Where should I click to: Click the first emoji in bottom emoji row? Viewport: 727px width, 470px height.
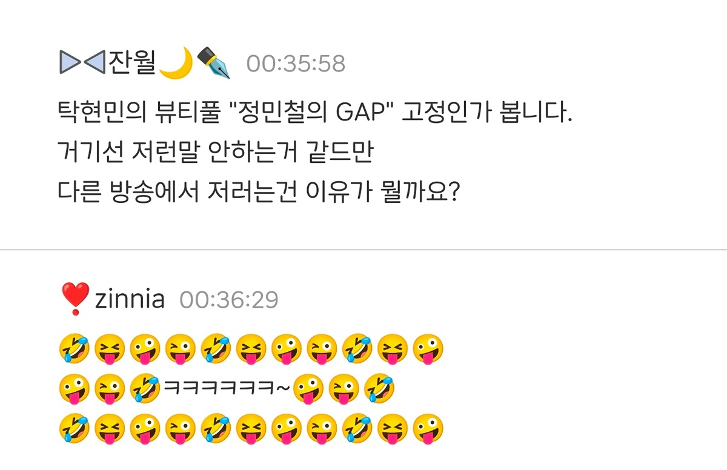click(x=75, y=428)
